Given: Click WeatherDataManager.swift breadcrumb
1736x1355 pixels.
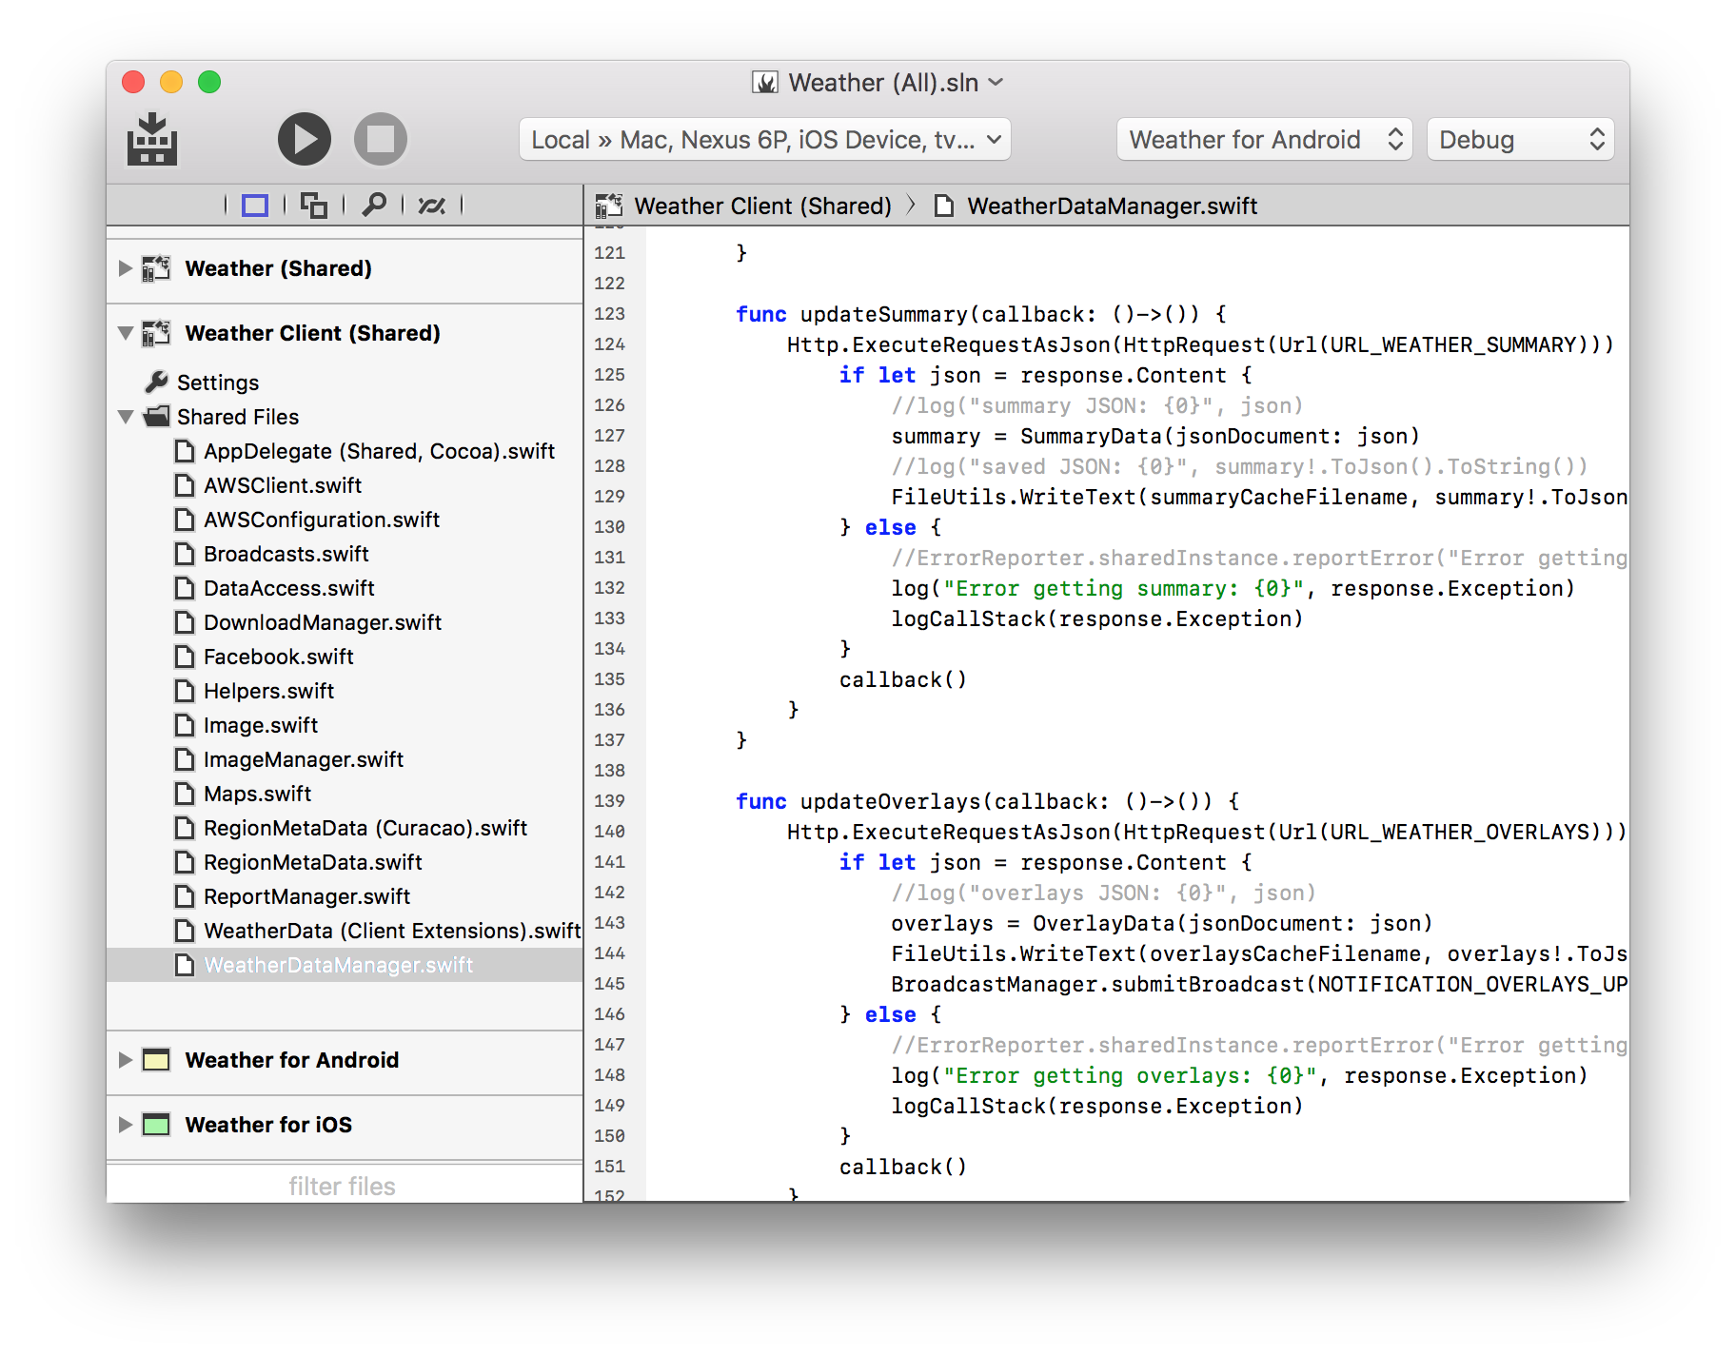Looking at the screenshot, I should click(1113, 206).
